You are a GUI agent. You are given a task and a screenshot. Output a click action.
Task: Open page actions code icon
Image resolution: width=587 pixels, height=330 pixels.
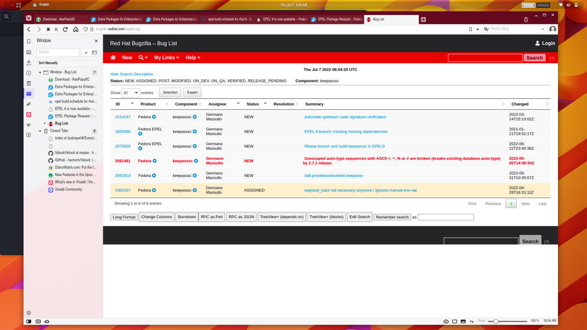[472, 321]
